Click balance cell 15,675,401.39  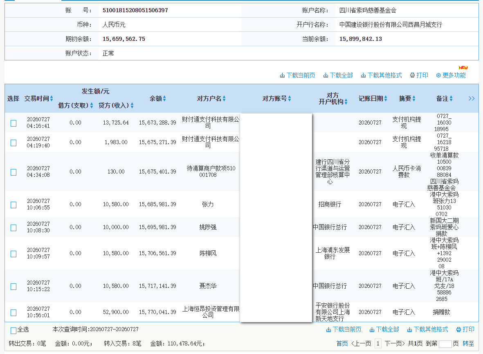coord(157,171)
